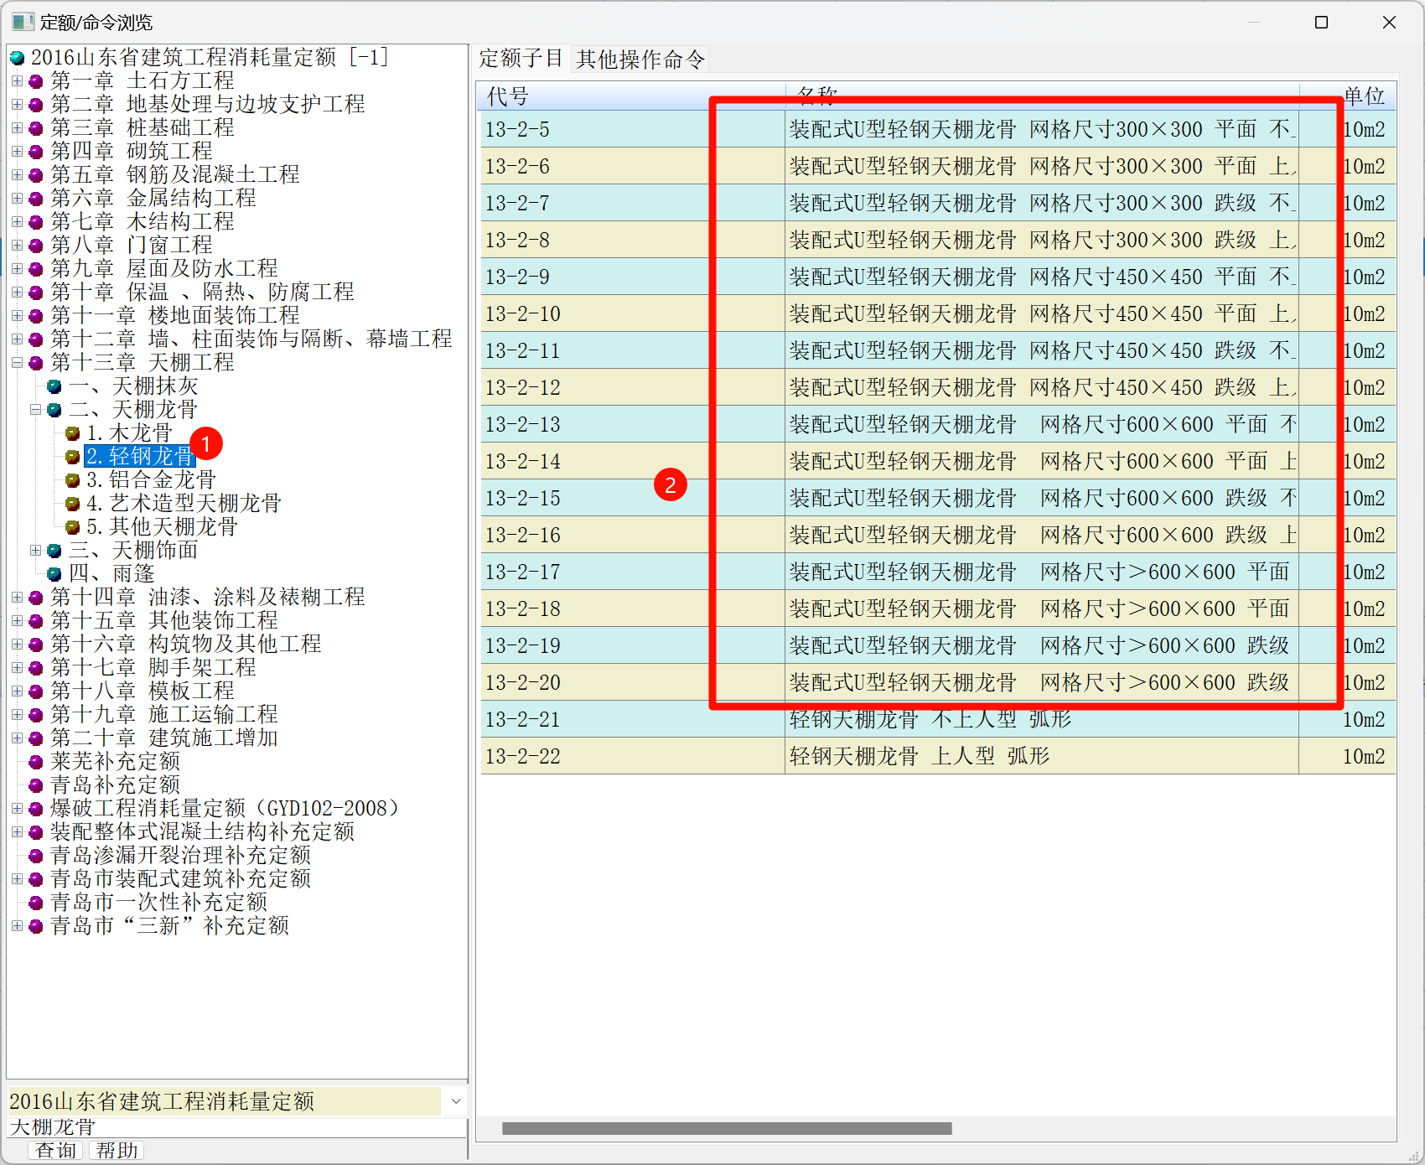This screenshot has width=1425, height=1165.
Task: Click the yellow ball icon beside 4.艺术造型天棚龙骨
Action: coord(73,504)
